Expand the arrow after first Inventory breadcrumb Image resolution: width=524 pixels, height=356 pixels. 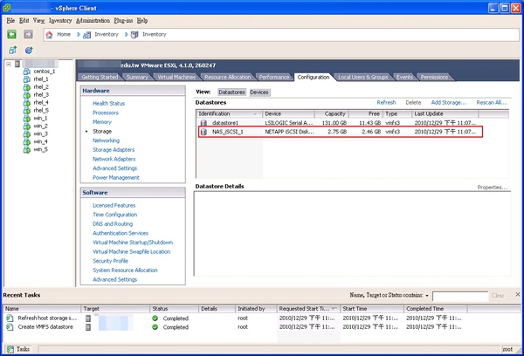coord(127,34)
